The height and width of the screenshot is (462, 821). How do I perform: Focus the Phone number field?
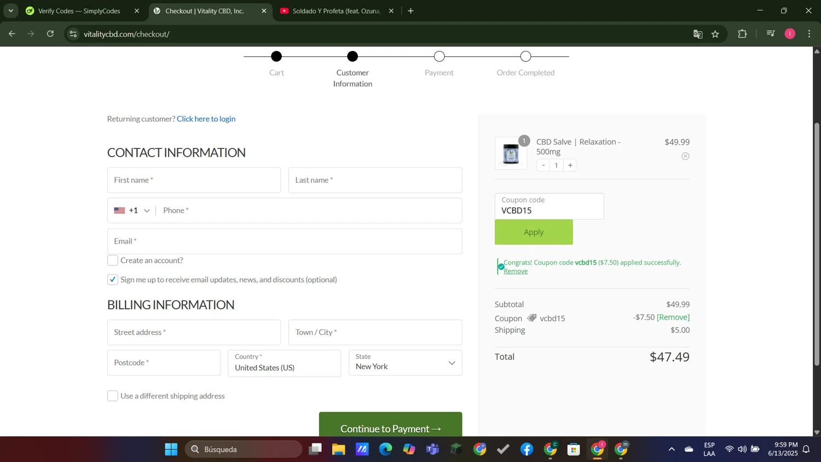pos(309,211)
